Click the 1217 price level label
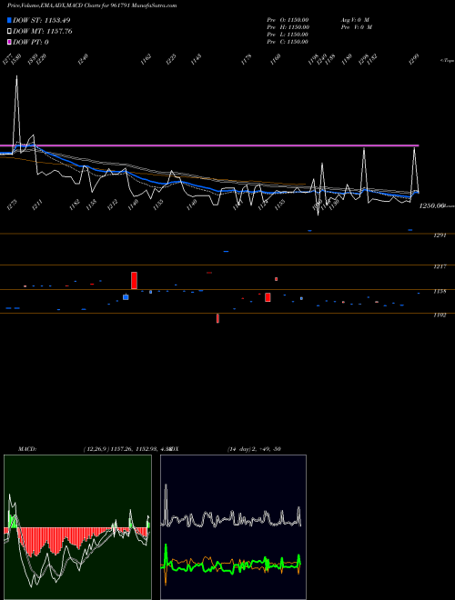The image size is (455, 600). coord(440,266)
